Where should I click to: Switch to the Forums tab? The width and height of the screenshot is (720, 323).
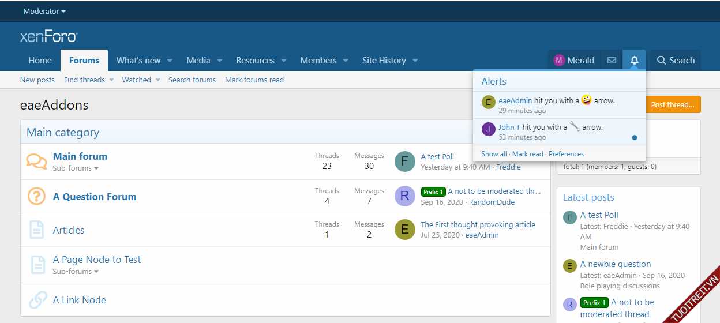(x=84, y=61)
